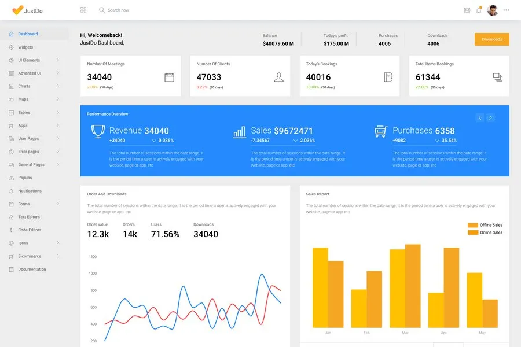Image resolution: width=521 pixels, height=347 pixels.
Task: Toggle the Offline Sales legend entry
Action: coord(485,225)
